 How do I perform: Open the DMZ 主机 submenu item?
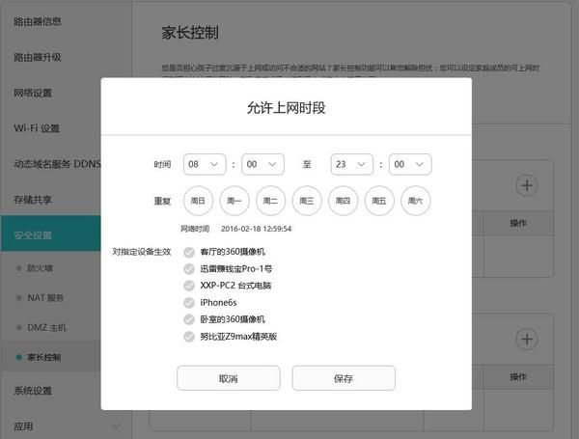pyautogui.click(x=47, y=327)
